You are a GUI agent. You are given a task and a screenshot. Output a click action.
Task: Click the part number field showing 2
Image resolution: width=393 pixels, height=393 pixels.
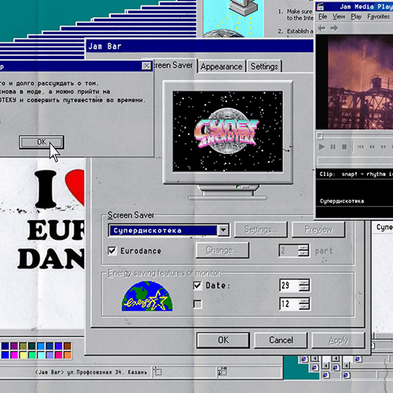(x=288, y=251)
